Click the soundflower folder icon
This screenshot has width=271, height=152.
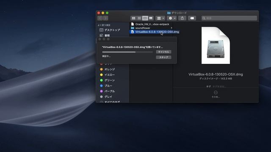133,28
